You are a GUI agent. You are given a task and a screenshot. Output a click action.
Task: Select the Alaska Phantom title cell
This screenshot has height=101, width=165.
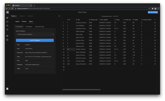click(82, 55)
